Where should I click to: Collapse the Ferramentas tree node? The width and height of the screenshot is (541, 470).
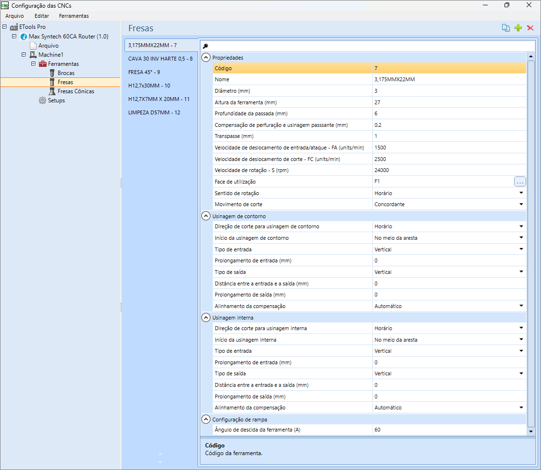[x=34, y=63]
